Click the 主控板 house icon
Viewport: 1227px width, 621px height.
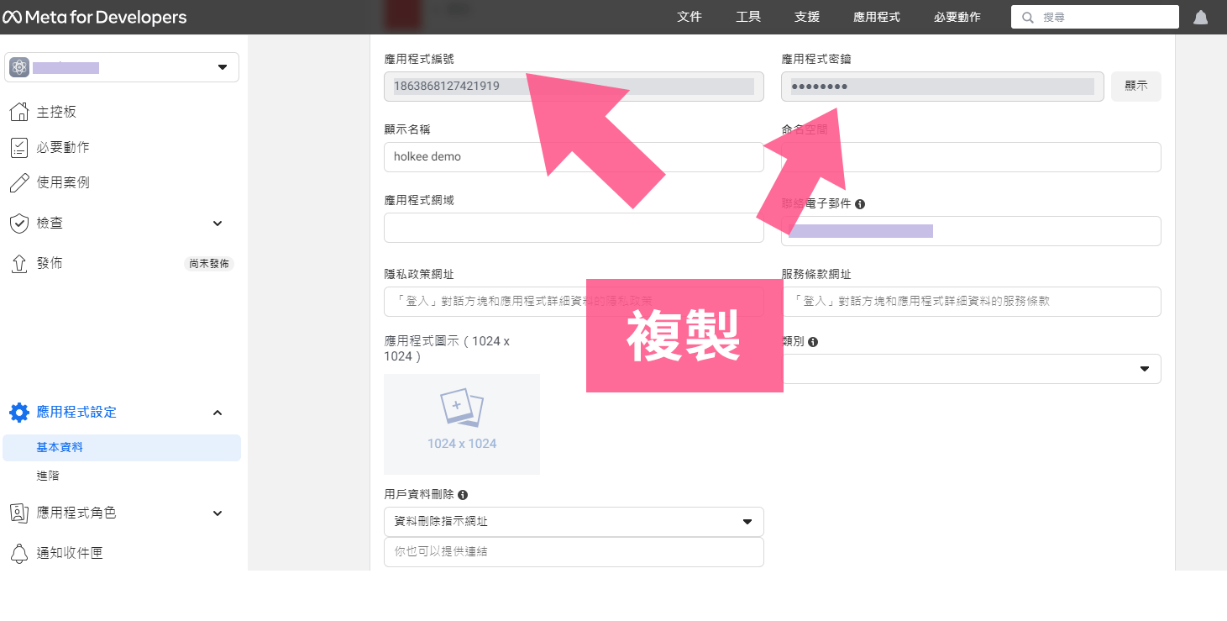coord(19,112)
